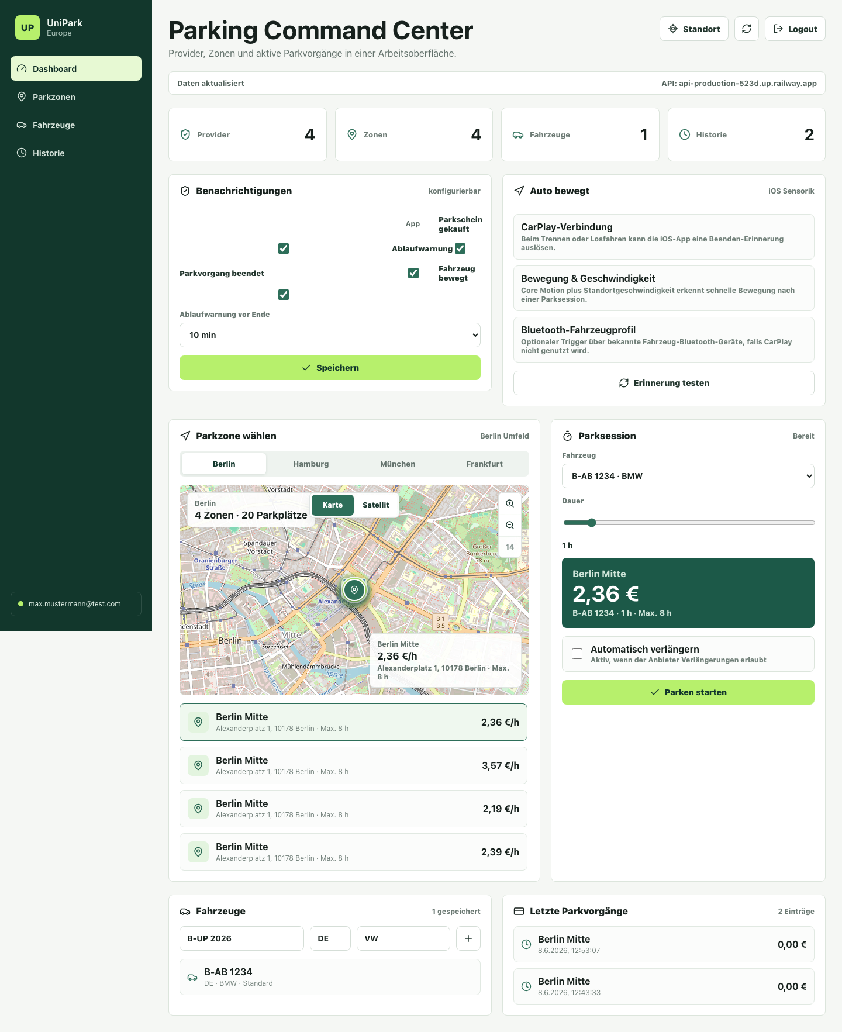The width and height of the screenshot is (842, 1032).
Task: Click Erinnerung testen button
Action: point(664,383)
